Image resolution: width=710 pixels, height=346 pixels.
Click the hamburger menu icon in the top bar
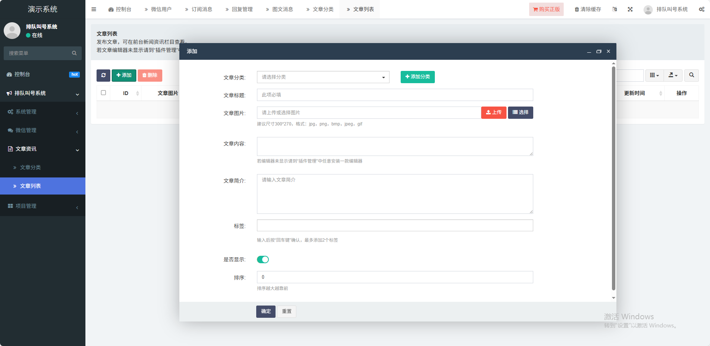tap(94, 9)
